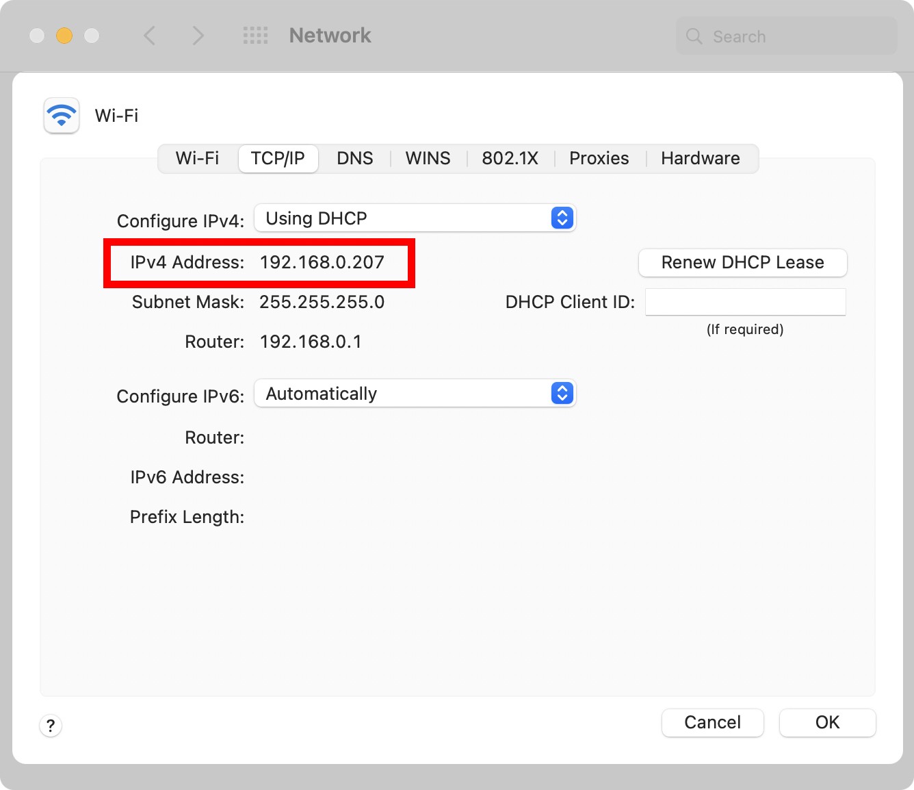The height and width of the screenshot is (790, 914).
Task: Click inside the DHCP Client ID field
Action: 745,302
